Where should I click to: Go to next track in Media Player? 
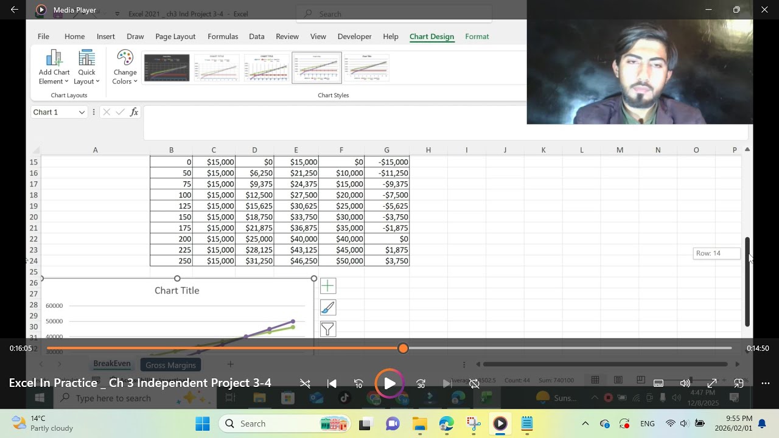pyautogui.click(x=447, y=383)
